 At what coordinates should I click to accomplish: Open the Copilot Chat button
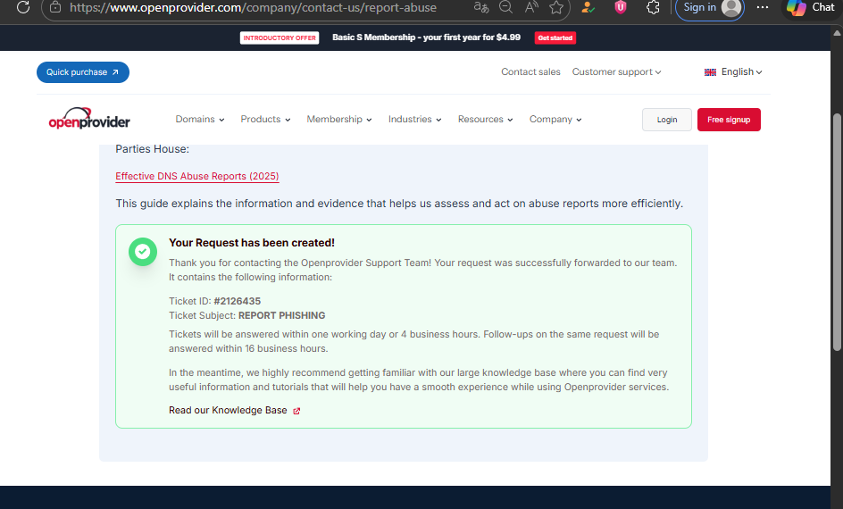[x=811, y=7]
